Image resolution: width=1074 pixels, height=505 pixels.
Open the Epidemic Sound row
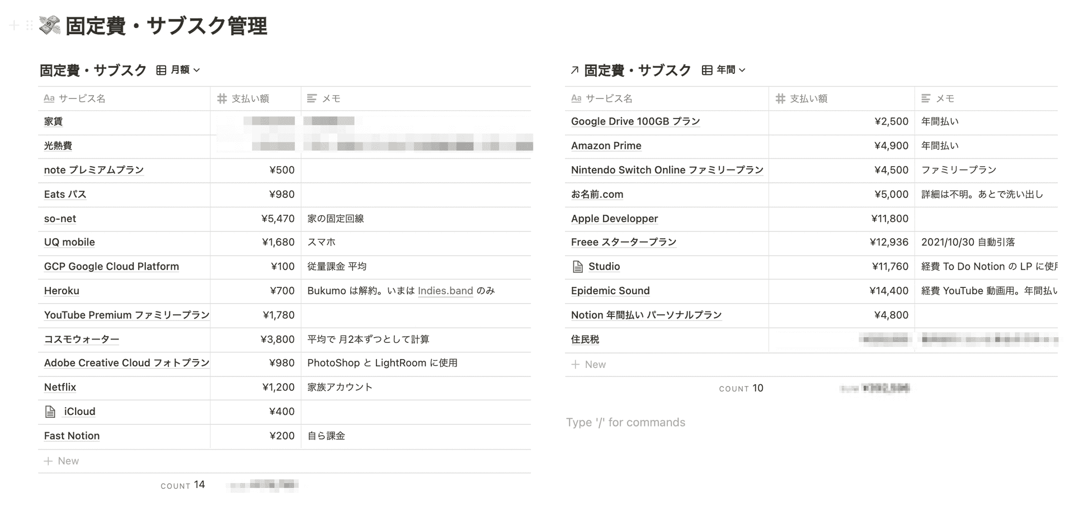coord(610,291)
